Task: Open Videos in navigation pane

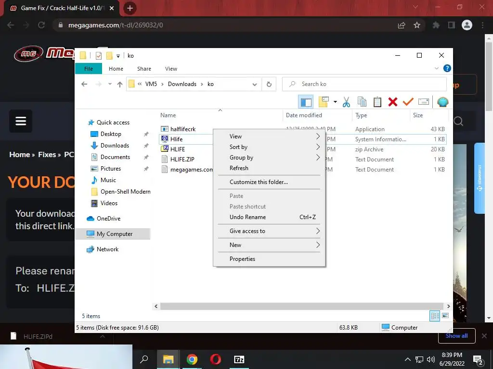Action: [109, 203]
